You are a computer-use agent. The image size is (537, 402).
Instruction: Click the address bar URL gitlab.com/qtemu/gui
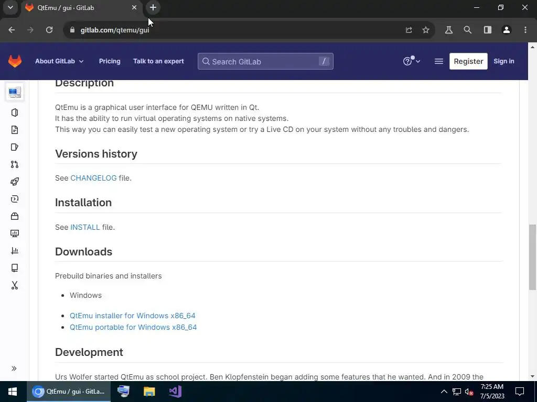click(x=115, y=30)
